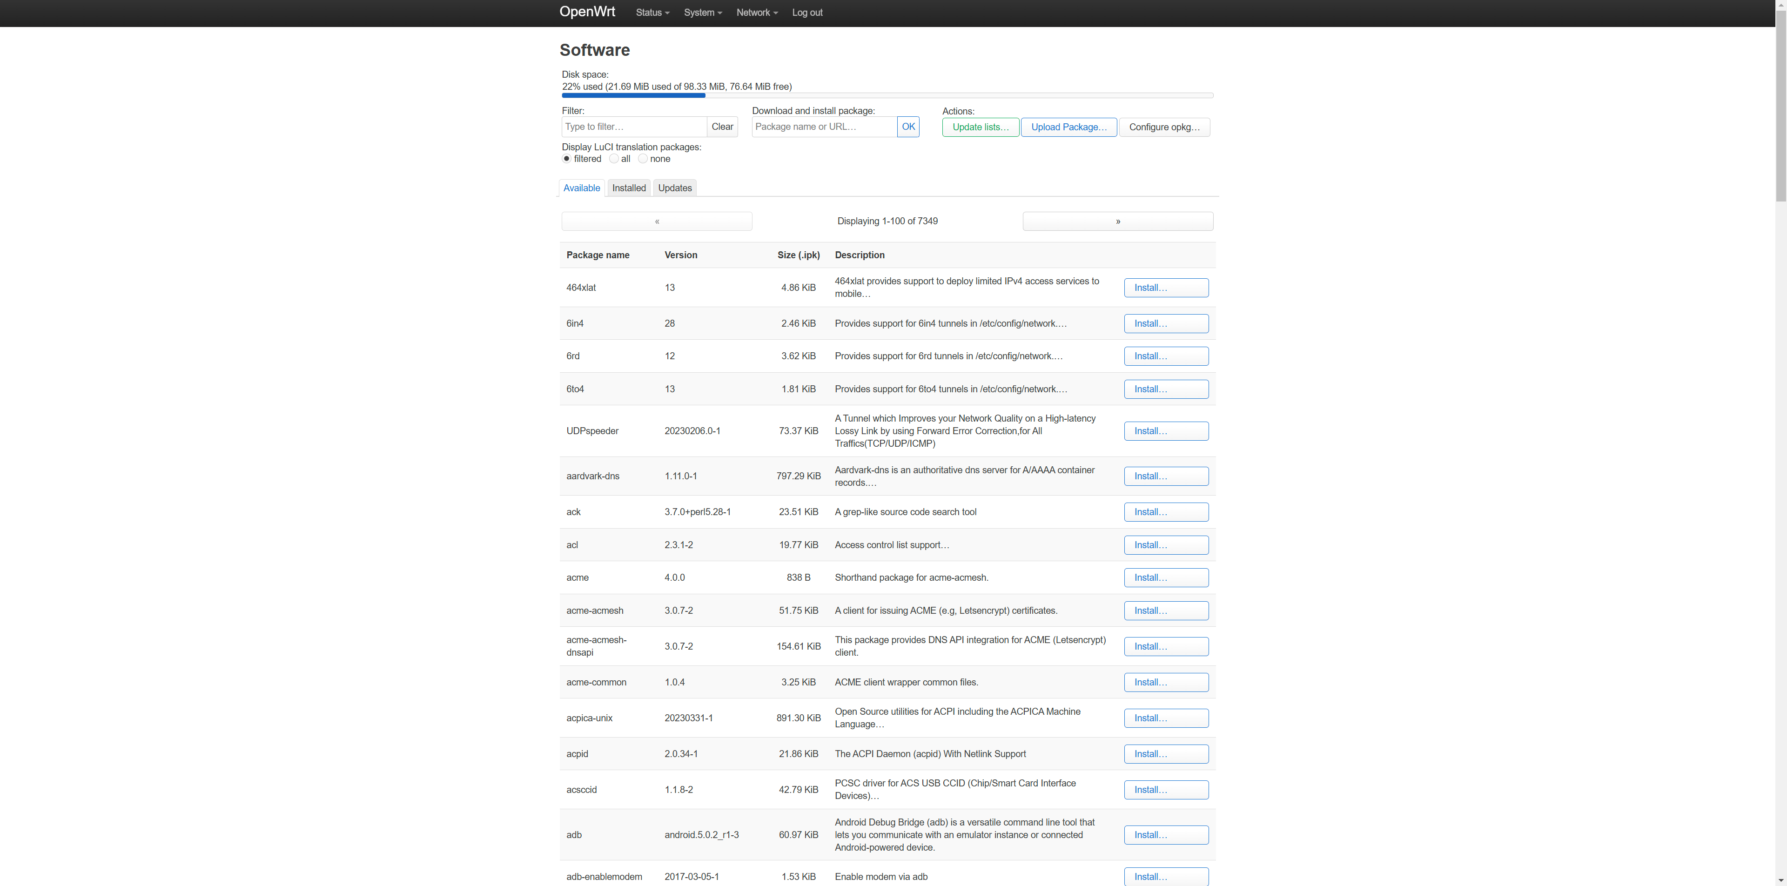Click the 22% used disk space text
This screenshot has width=1787, height=886.
[676, 87]
